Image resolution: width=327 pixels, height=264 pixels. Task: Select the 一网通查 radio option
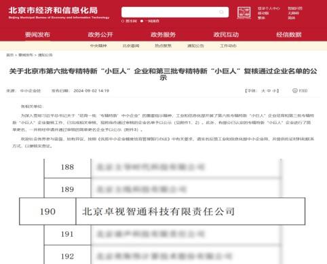point(142,21)
